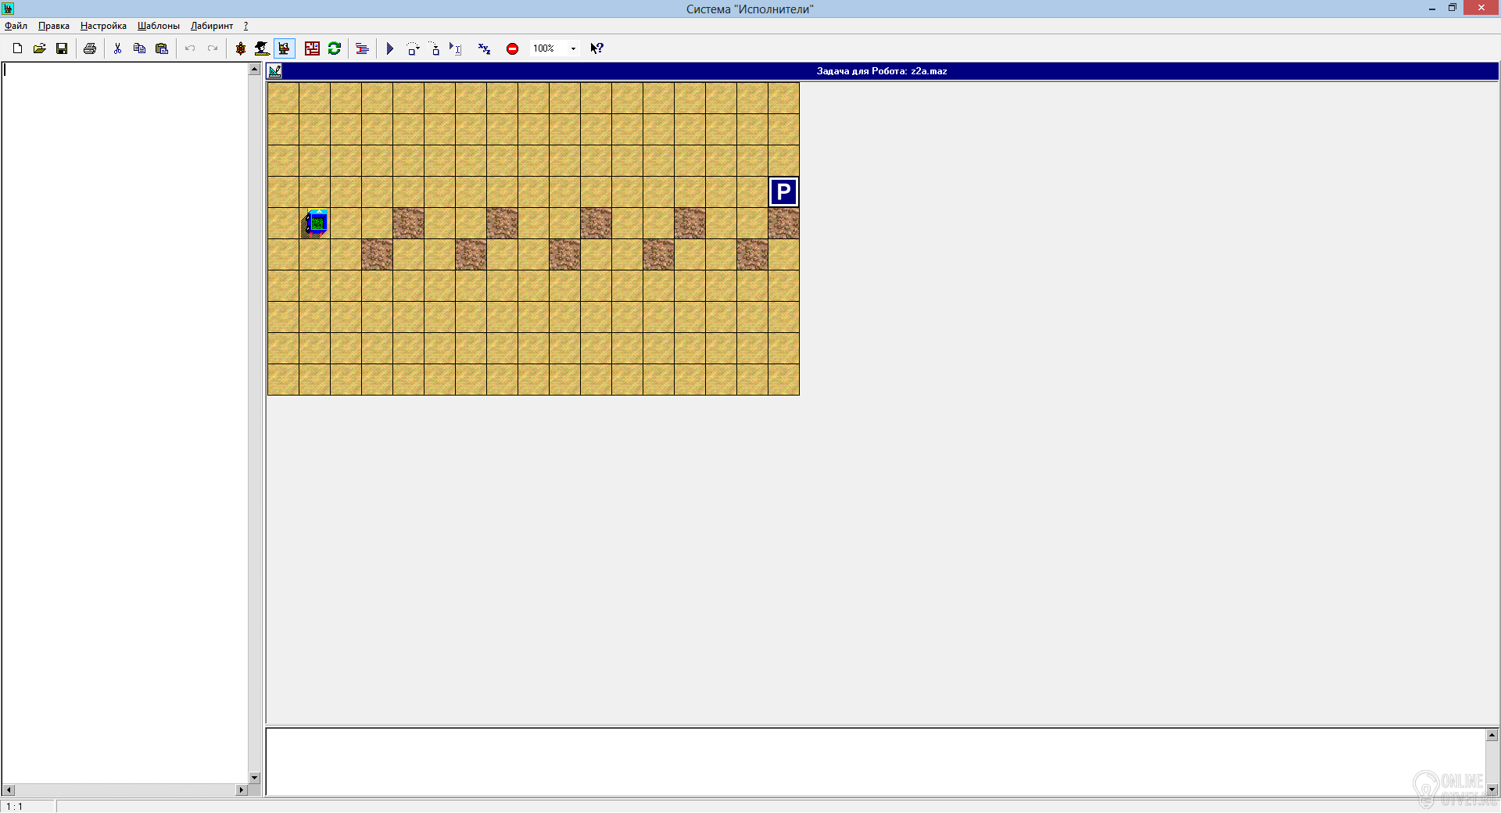Open the Шаблоны menu

click(159, 26)
